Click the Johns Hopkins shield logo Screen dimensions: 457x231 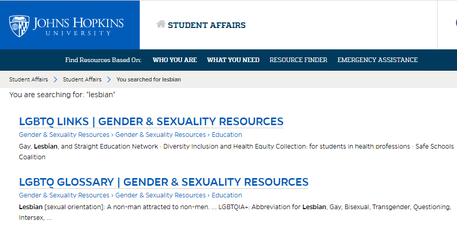19,26
